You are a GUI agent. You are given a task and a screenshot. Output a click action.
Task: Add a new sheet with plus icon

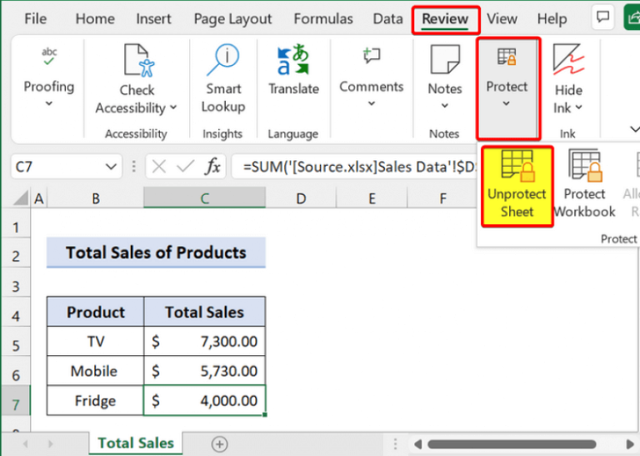[x=219, y=443]
